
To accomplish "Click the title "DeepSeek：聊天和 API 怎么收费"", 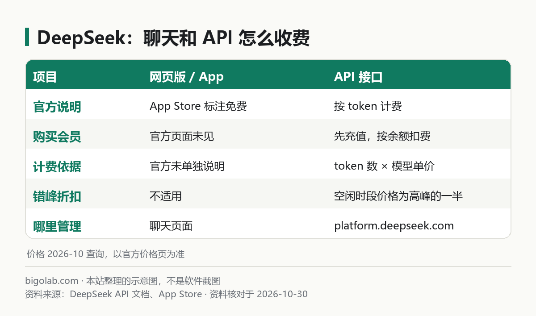I will 173,38.
